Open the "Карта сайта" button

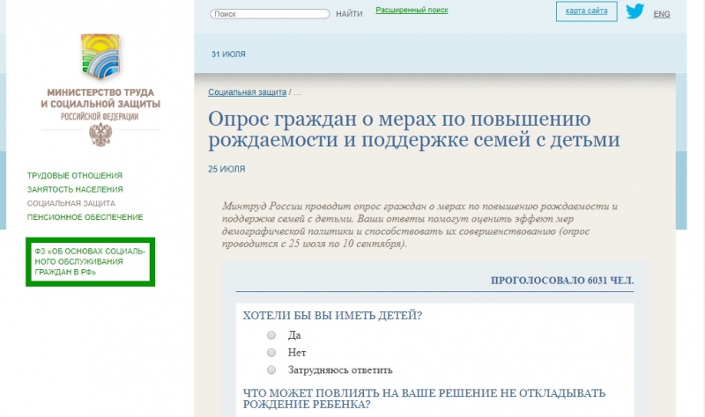point(586,11)
